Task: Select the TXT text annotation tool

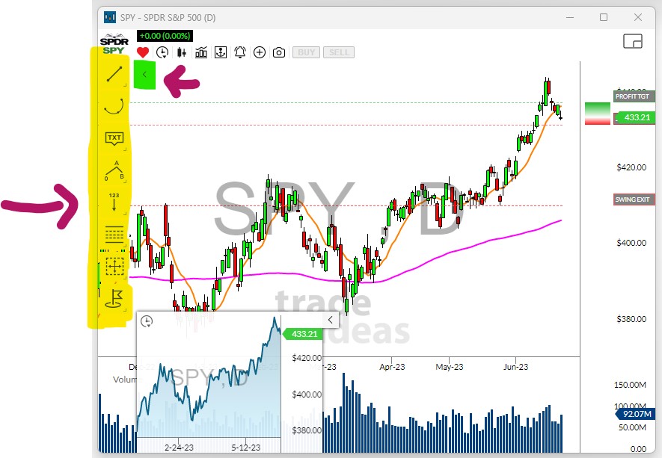Action: click(114, 138)
